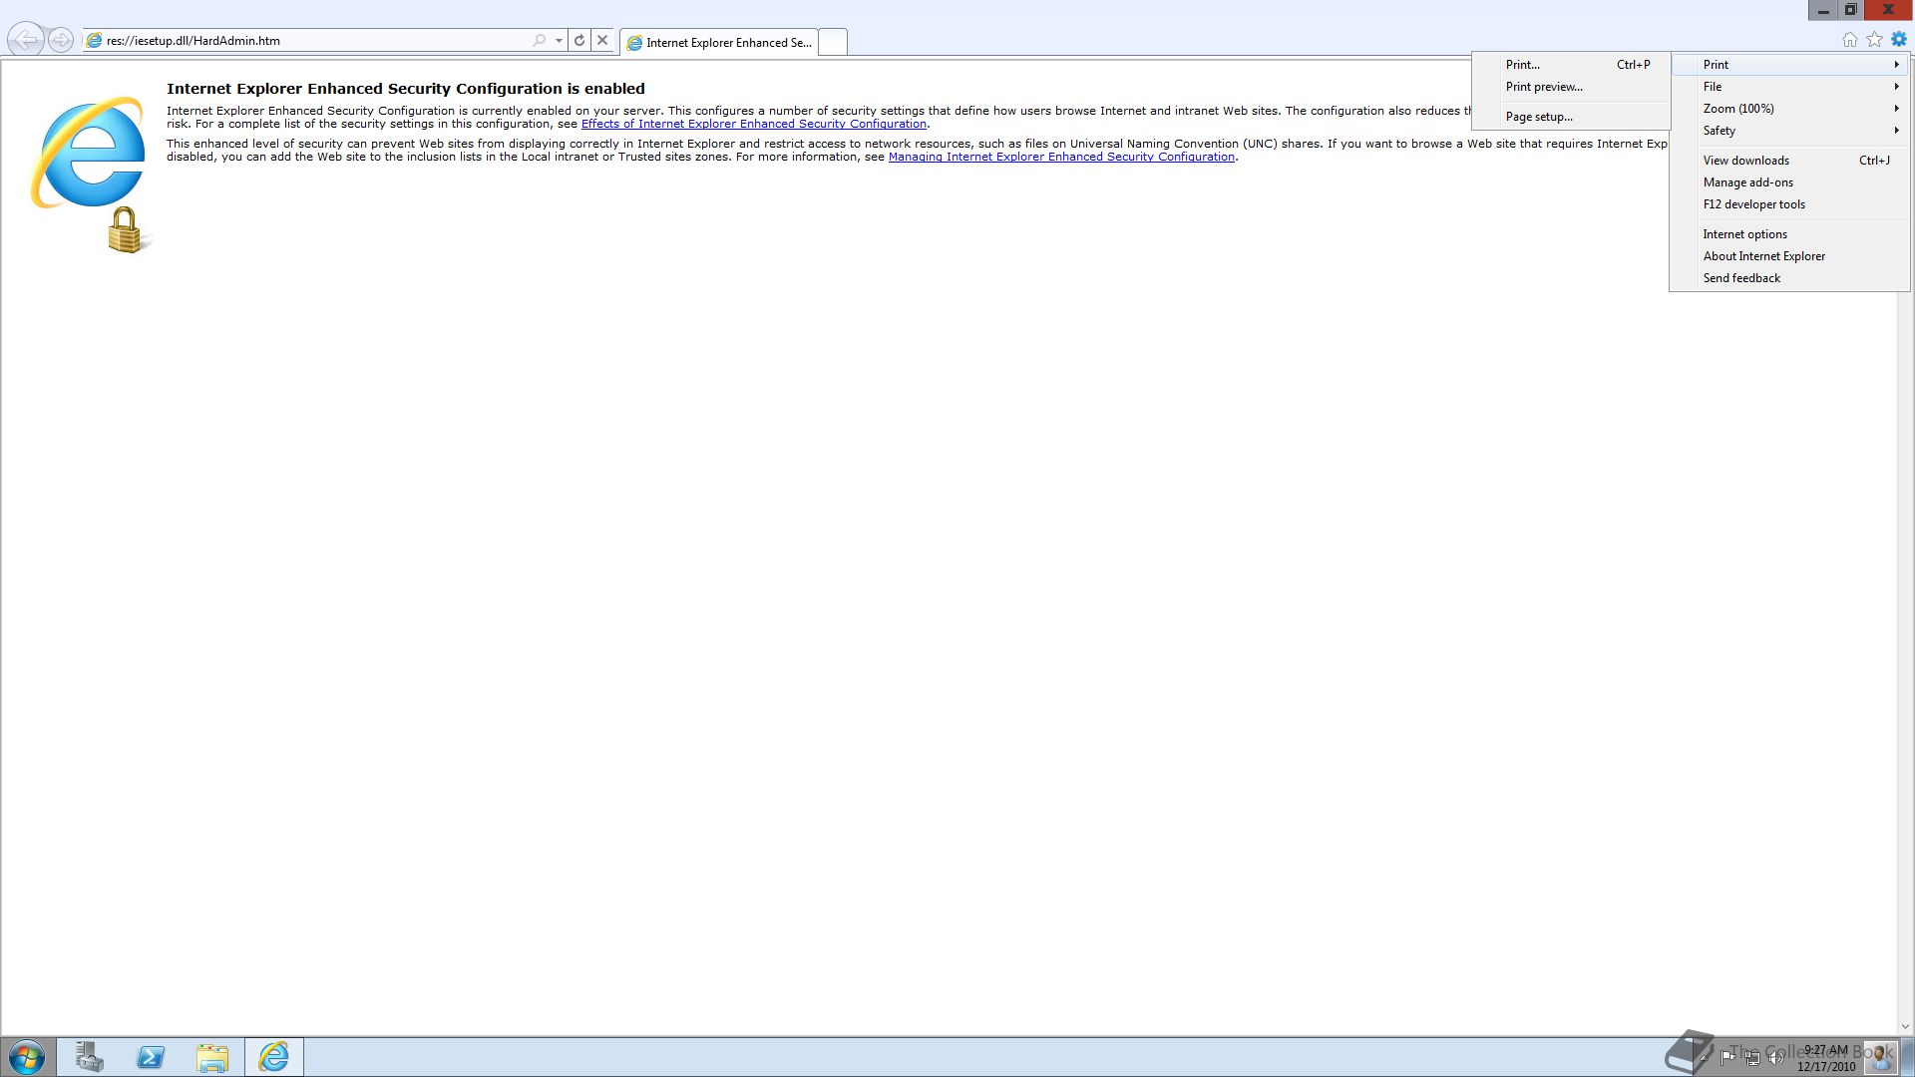Select Send feedback menu item
Viewport: 1915px width, 1077px height.
point(1790,278)
